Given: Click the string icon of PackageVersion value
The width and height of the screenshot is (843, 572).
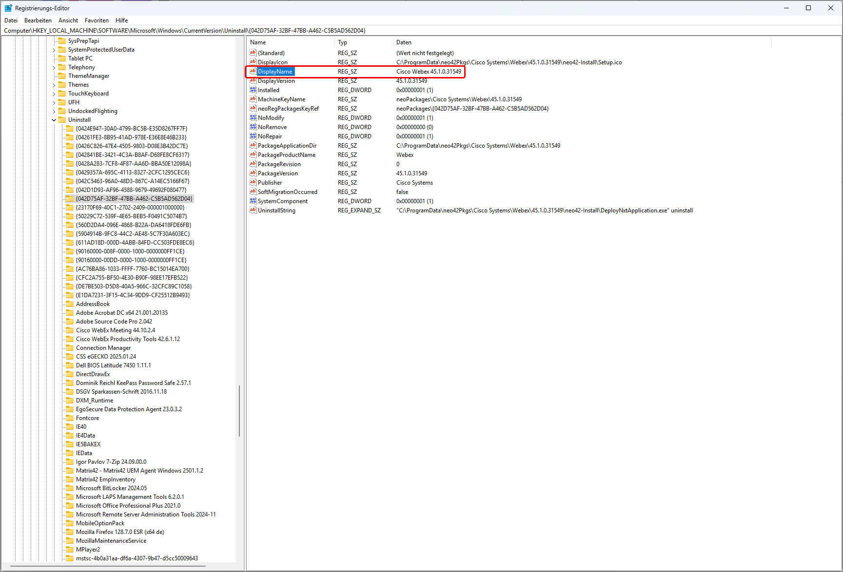Looking at the screenshot, I should 253,173.
